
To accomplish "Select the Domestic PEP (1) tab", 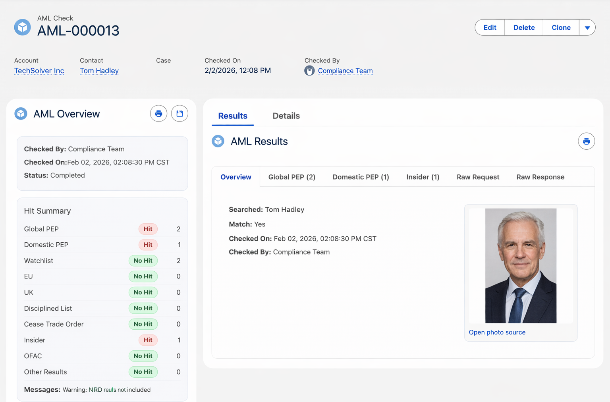I will (361, 177).
